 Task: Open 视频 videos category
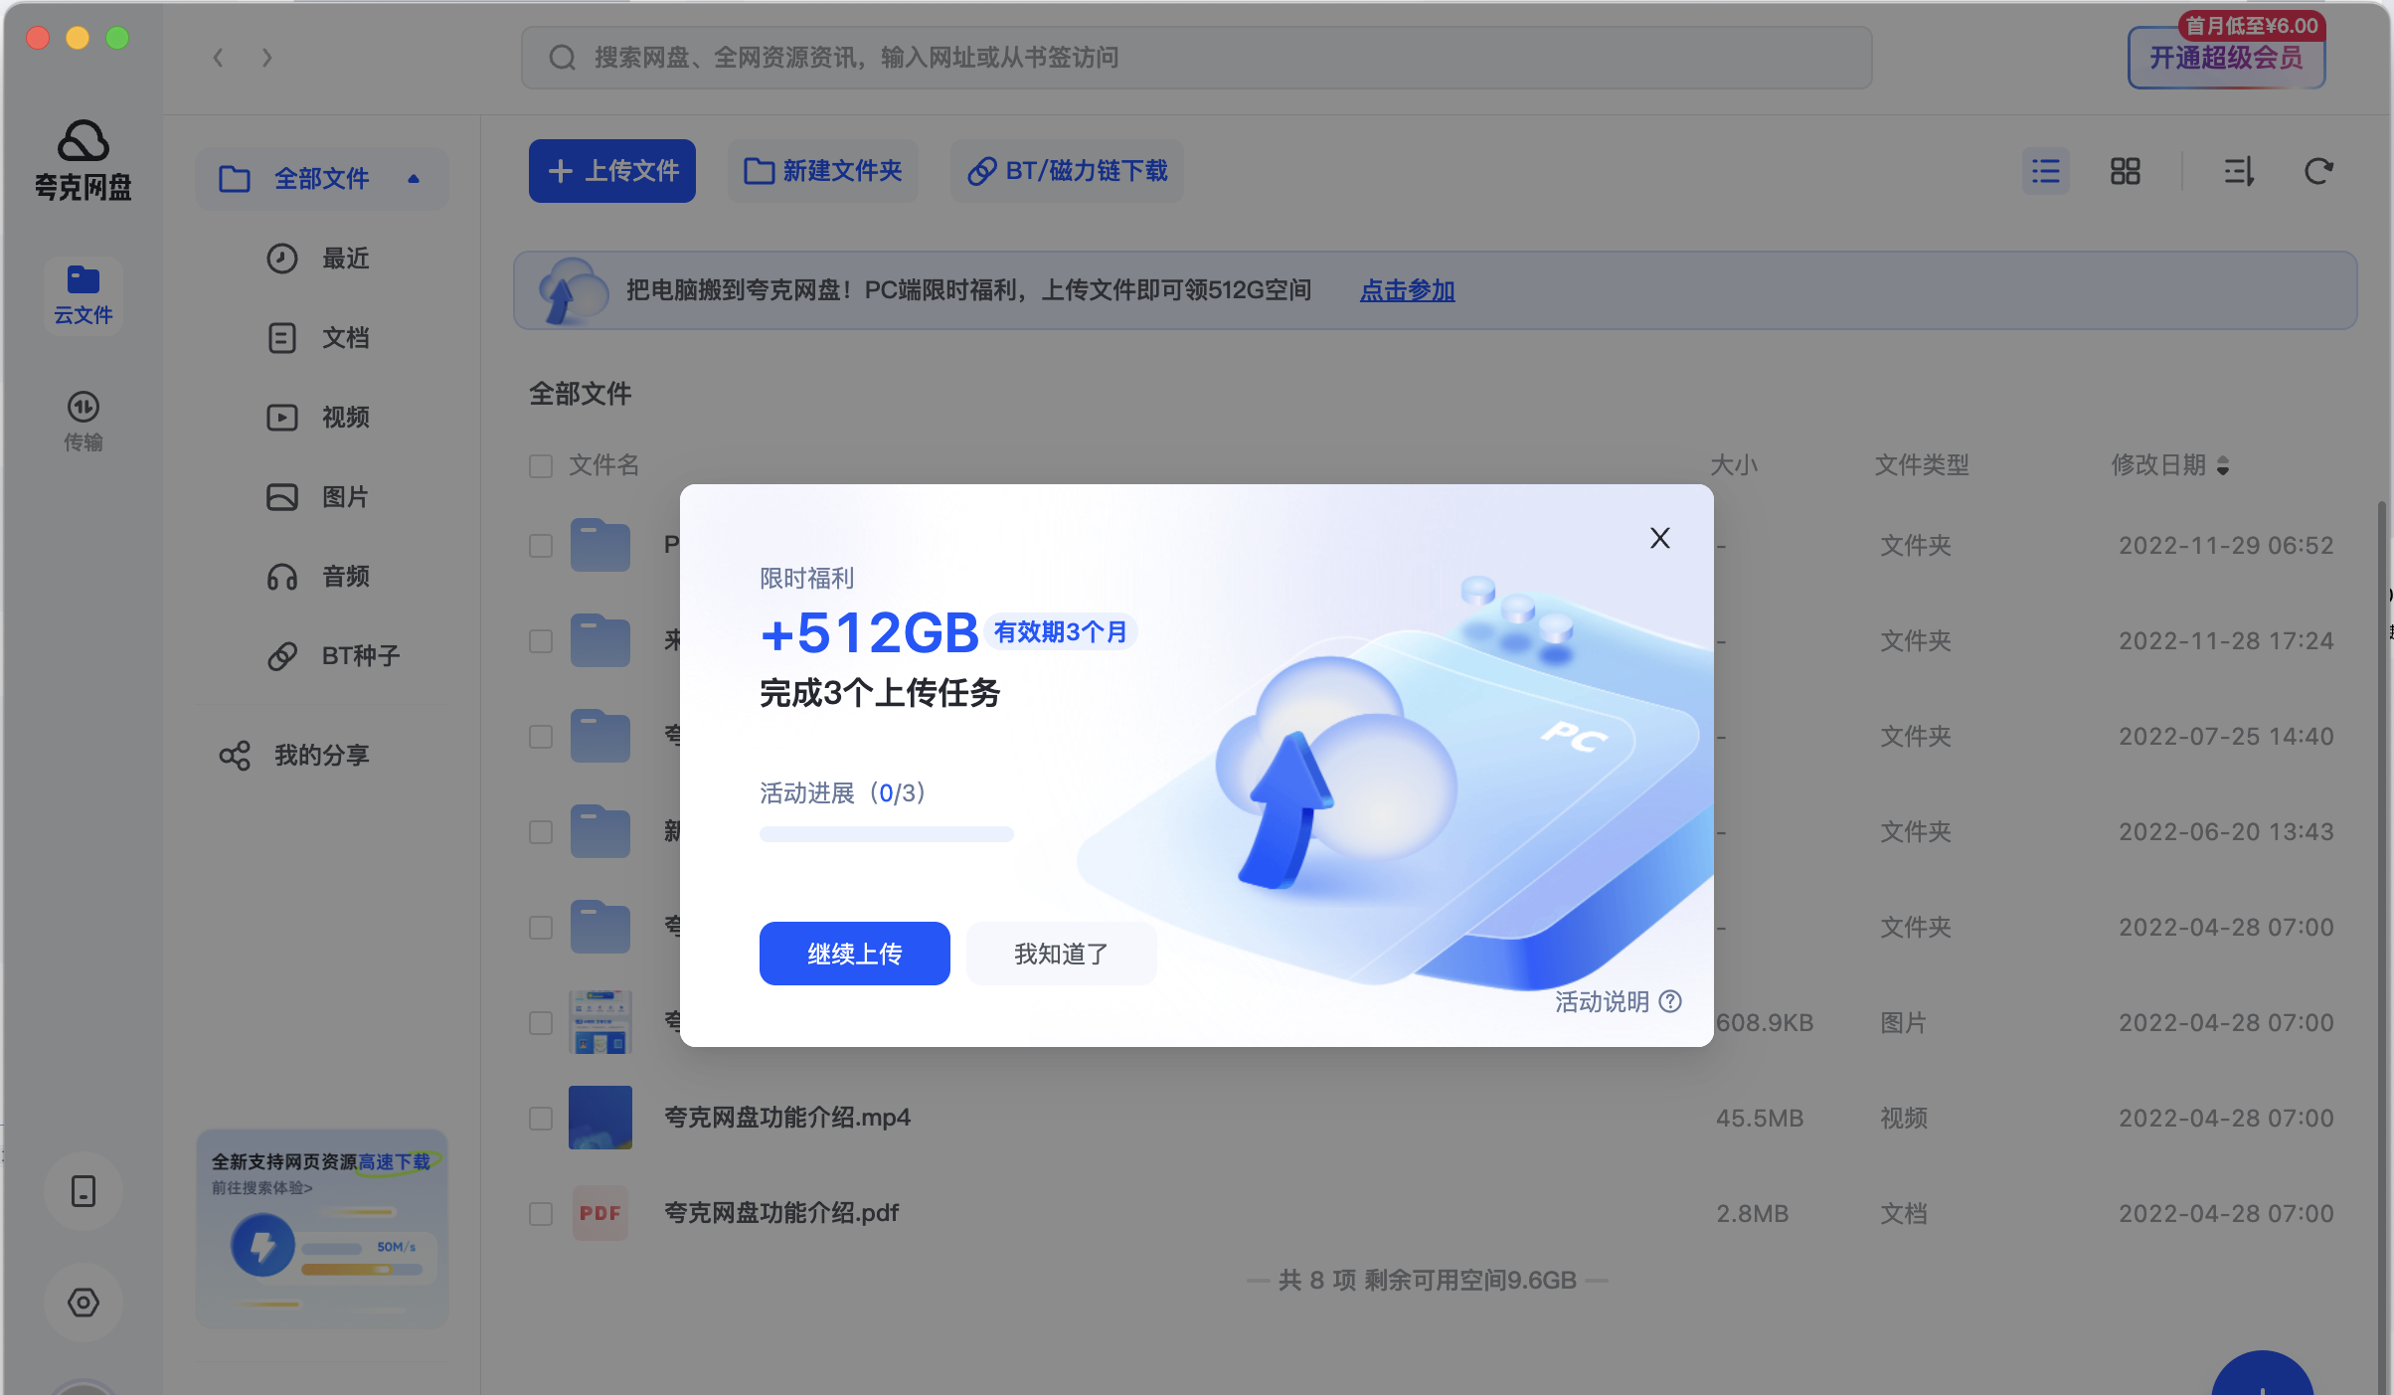coord(318,418)
